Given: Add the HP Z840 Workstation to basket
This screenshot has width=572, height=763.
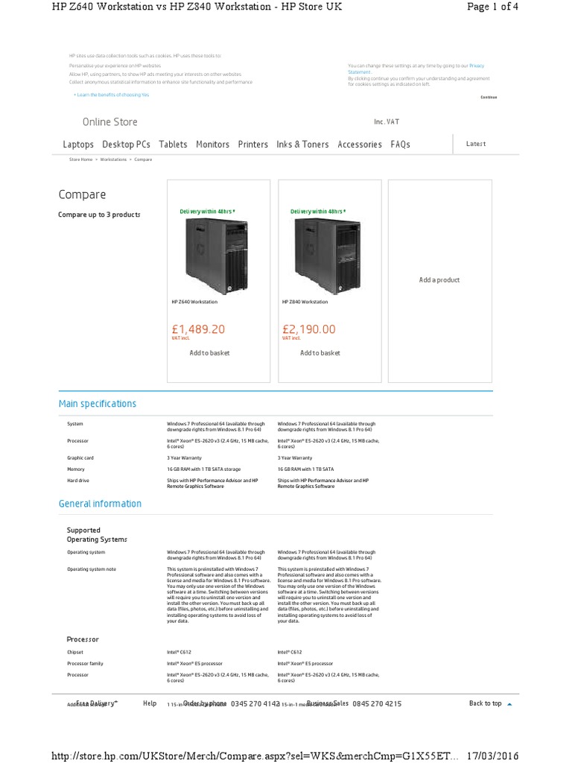Looking at the screenshot, I should pyautogui.click(x=320, y=352).
